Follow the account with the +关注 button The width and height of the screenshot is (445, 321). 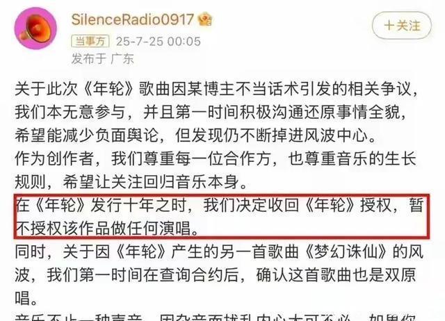pos(402,26)
